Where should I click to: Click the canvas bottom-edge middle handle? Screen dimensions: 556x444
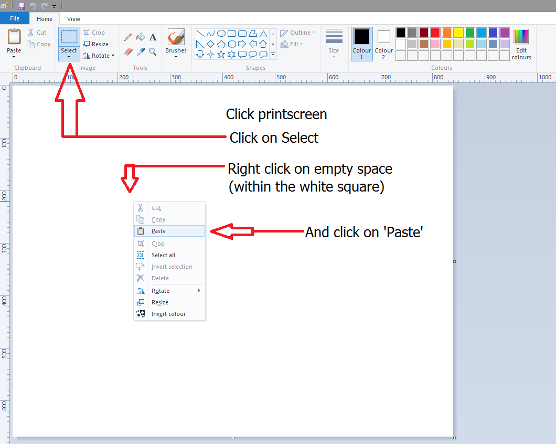coord(233,438)
